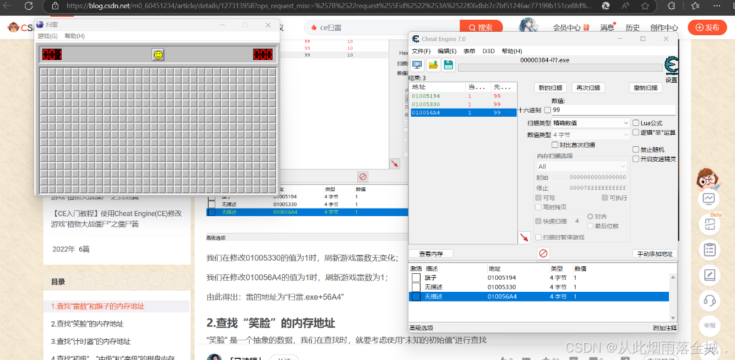Select found address 01005330 in results list

pyautogui.click(x=463, y=104)
